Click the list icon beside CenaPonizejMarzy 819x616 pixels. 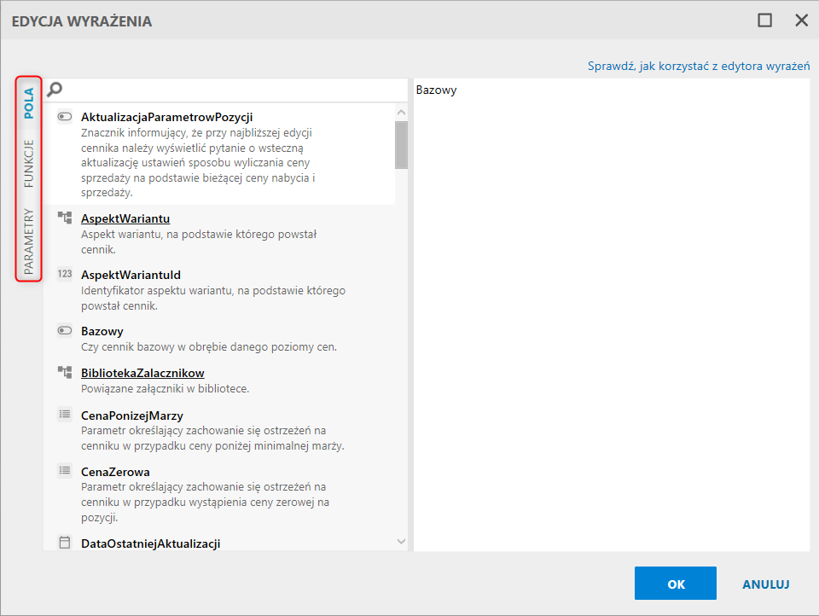[65, 415]
